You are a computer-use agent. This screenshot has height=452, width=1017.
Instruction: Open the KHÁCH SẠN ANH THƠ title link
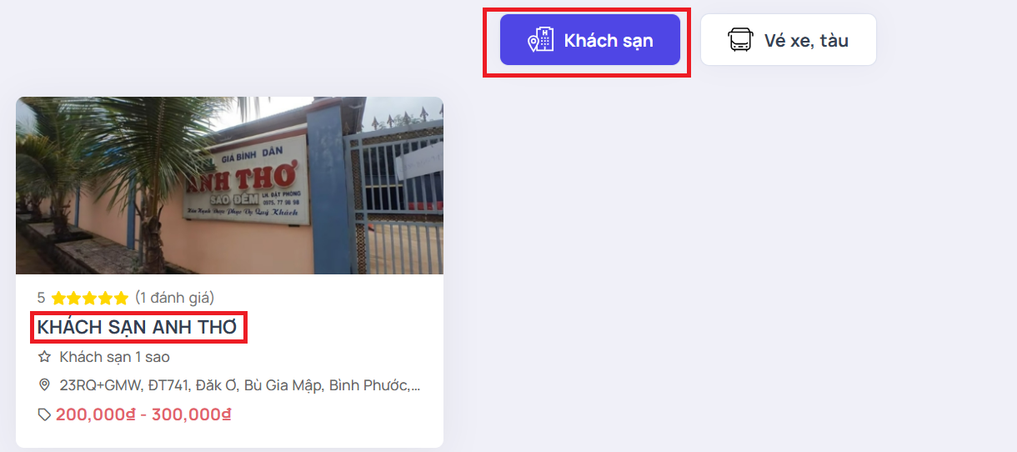click(x=138, y=327)
